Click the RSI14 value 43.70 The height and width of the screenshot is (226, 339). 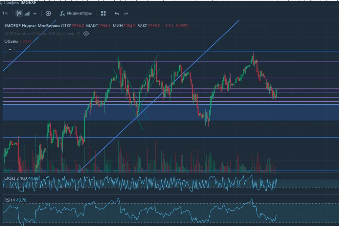click(21, 200)
